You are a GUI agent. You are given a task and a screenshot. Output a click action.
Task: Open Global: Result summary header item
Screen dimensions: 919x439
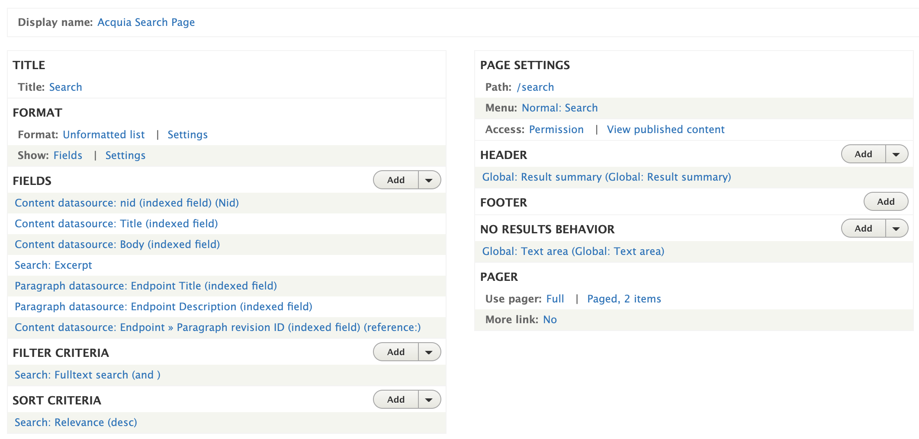tap(607, 177)
